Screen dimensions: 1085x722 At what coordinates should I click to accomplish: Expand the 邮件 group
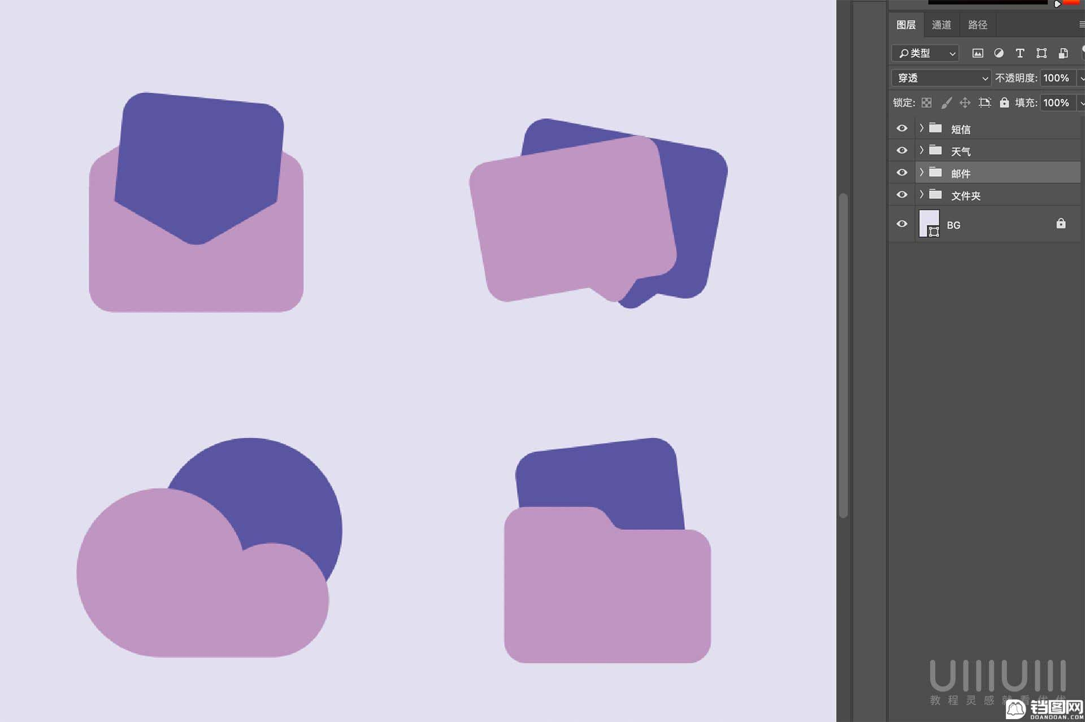[921, 172]
